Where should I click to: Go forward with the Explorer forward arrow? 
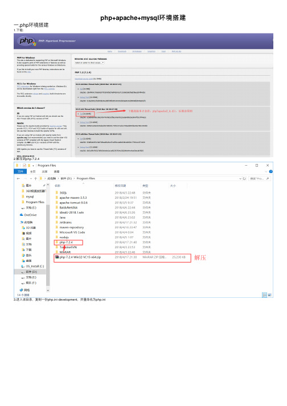click(x=25, y=178)
